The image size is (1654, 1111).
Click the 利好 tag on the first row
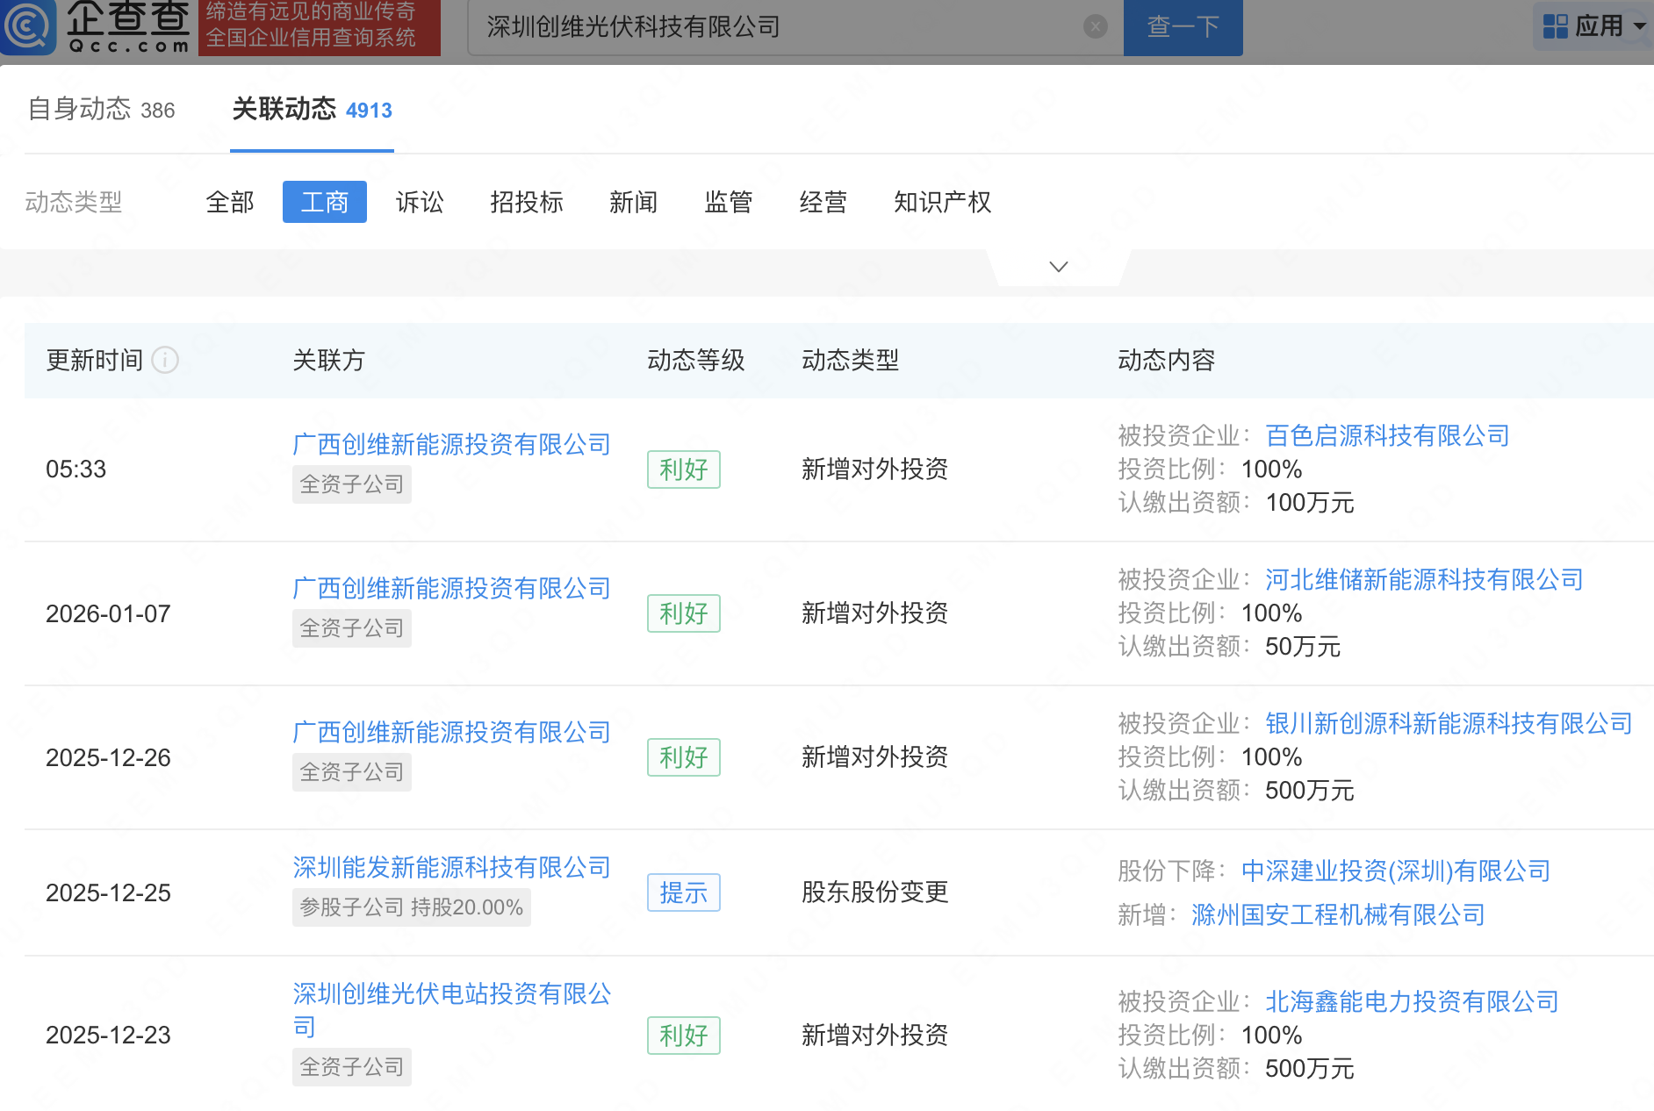(x=683, y=469)
